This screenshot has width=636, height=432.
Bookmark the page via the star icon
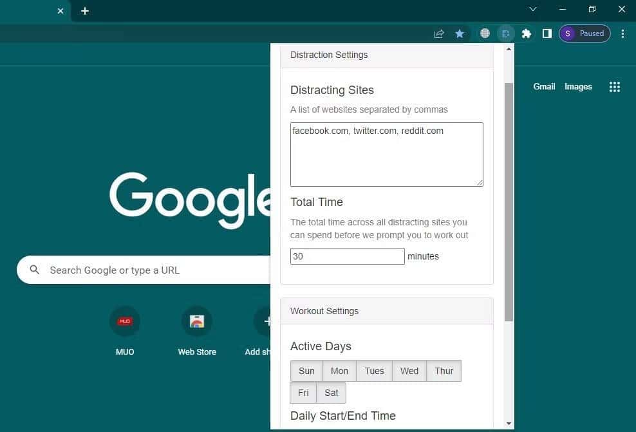tap(460, 33)
